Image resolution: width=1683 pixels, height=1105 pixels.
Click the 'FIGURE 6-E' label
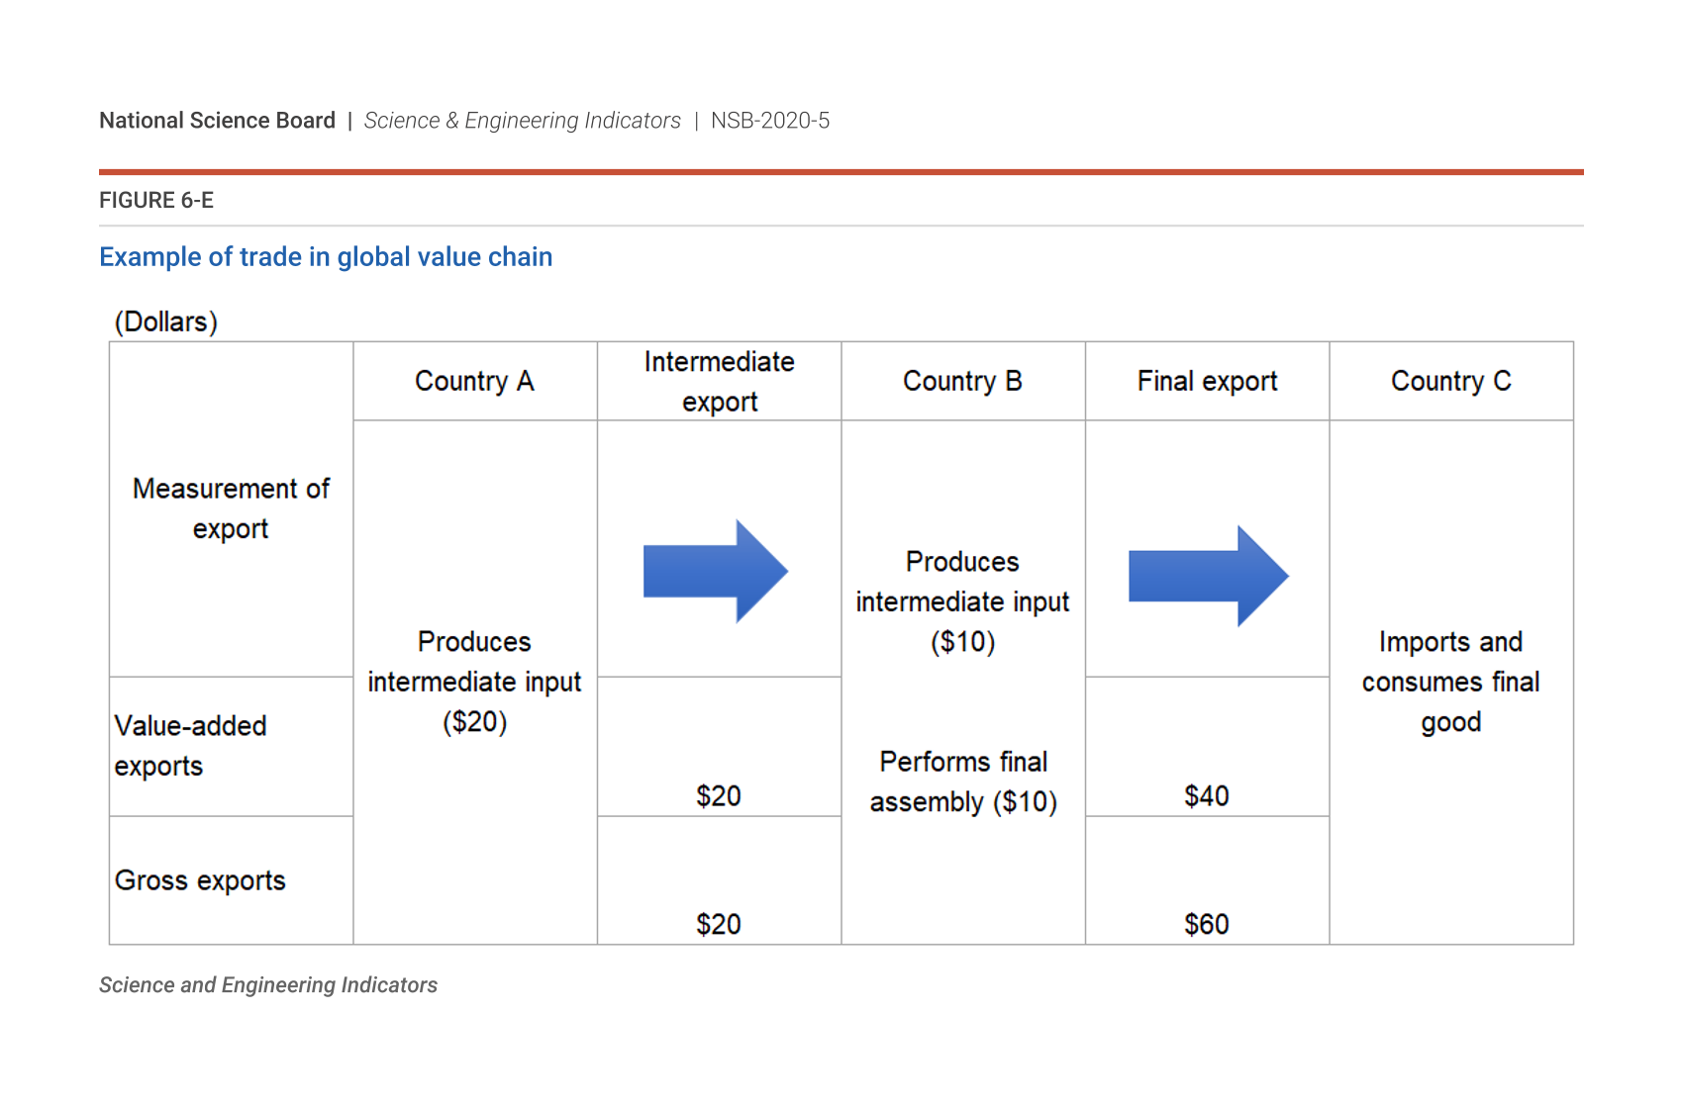[156, 201]
